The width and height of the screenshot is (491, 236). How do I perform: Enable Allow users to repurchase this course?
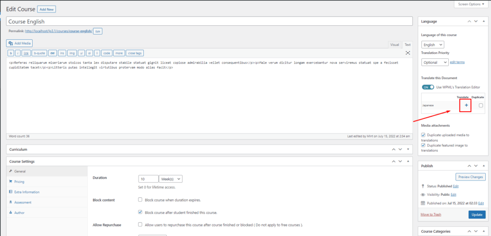140,225
